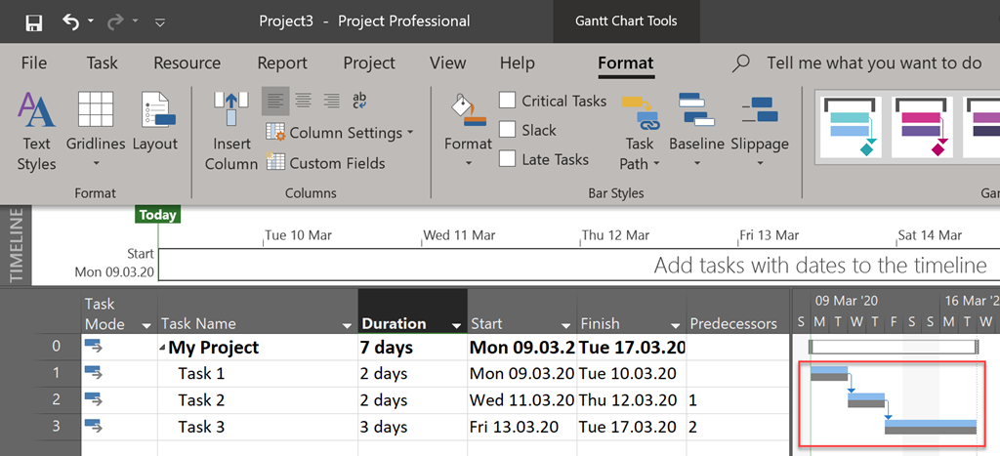Click the Undo arrow icon

pos(71,21)
